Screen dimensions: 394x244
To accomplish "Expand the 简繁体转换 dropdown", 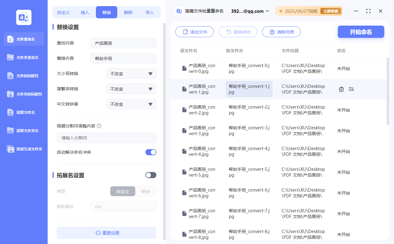I will pos(131,89).
